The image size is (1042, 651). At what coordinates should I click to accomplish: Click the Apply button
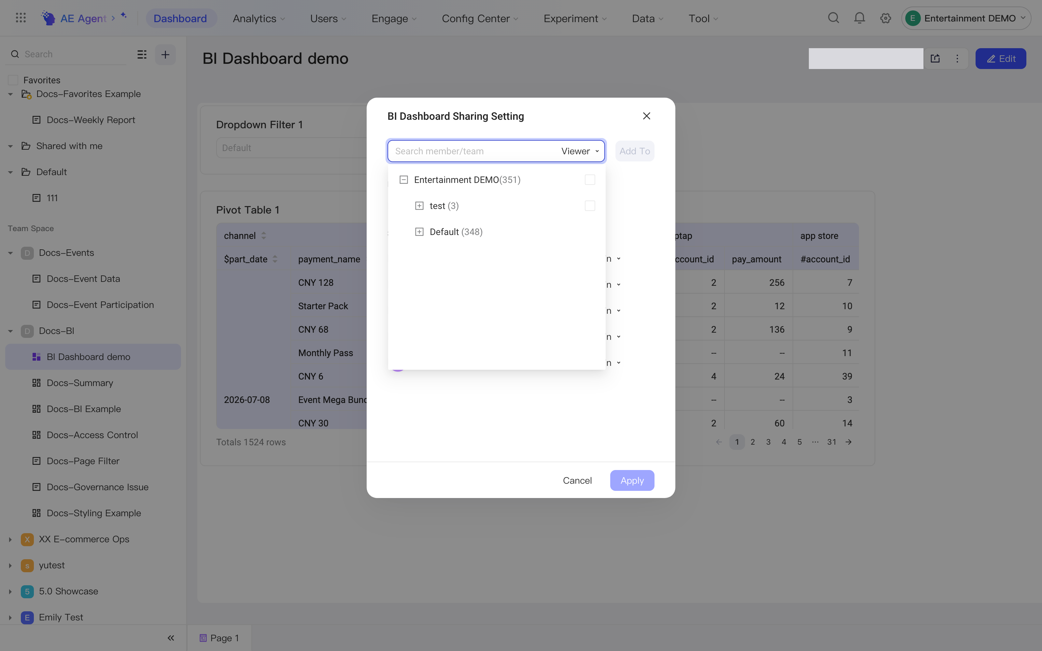[x=632, y=480]
